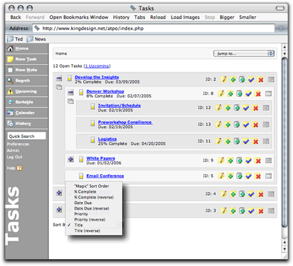The width and height of the screenshot is (293, 266).
Task: Open Bookmarks Window from browser toolbar
Action: tap(79, 17)
